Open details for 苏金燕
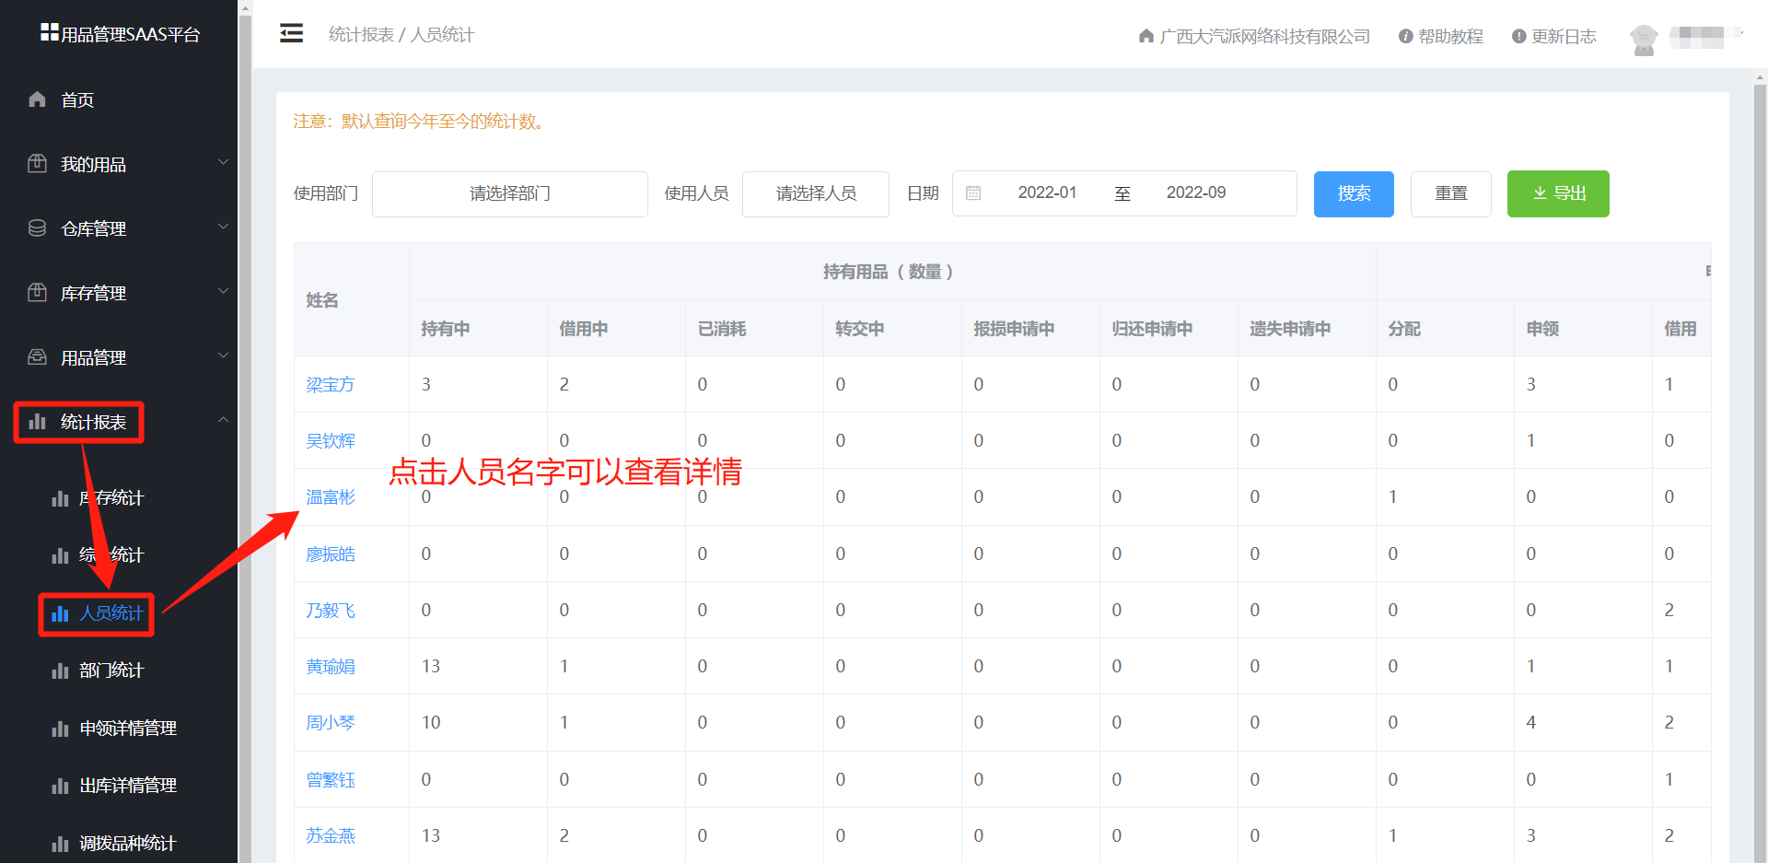Screen dimensions: 1768x863 (x=331, y=835)
